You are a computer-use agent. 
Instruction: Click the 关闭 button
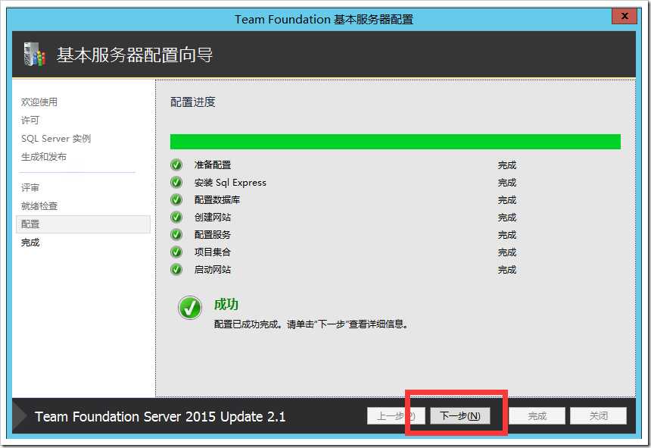(598, 415)
